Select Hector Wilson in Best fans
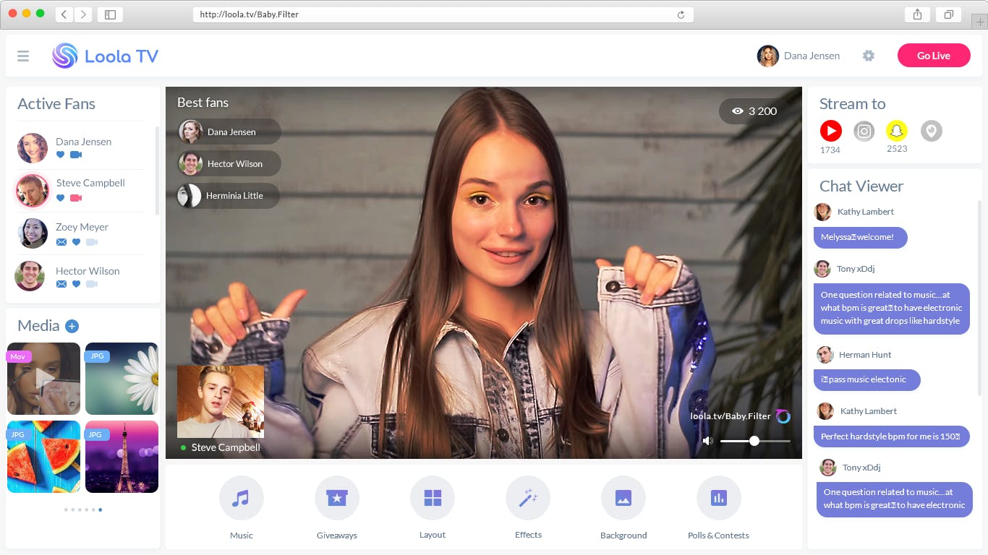Screen dimensions: 988x555 pos(229,163)
